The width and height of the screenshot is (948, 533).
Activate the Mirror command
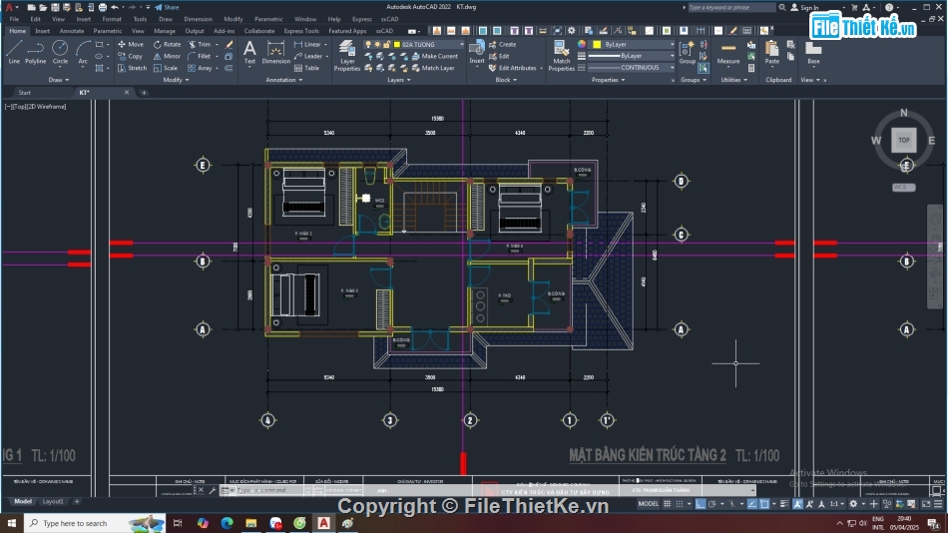[x=167, y=56]
